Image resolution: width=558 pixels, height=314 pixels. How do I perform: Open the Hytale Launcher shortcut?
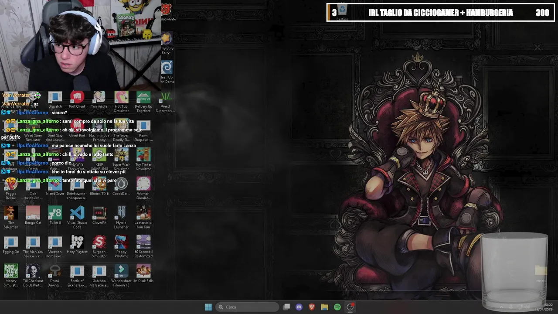click(x=121, y=218)
